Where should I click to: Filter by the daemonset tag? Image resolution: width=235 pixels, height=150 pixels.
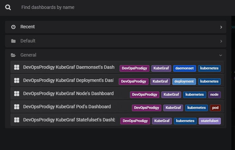pyautogui.click(x=184, y=68)
